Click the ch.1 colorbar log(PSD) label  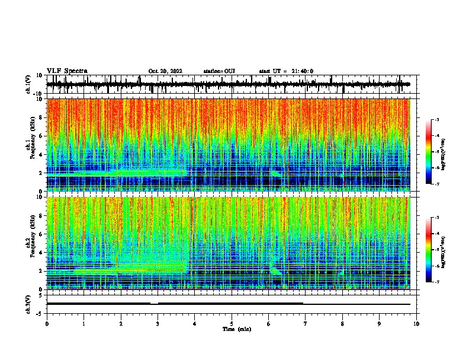pyautogui.click(x=444, y=155)
